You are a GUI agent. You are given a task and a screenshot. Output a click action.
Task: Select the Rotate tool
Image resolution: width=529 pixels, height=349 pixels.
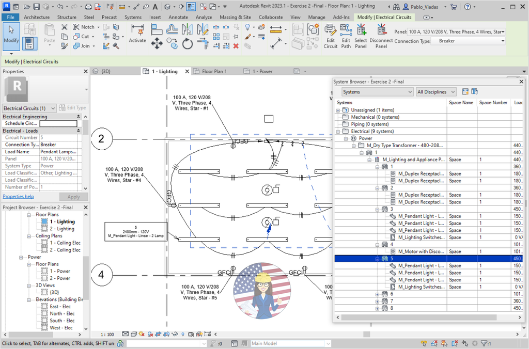[x=187, y=43]
